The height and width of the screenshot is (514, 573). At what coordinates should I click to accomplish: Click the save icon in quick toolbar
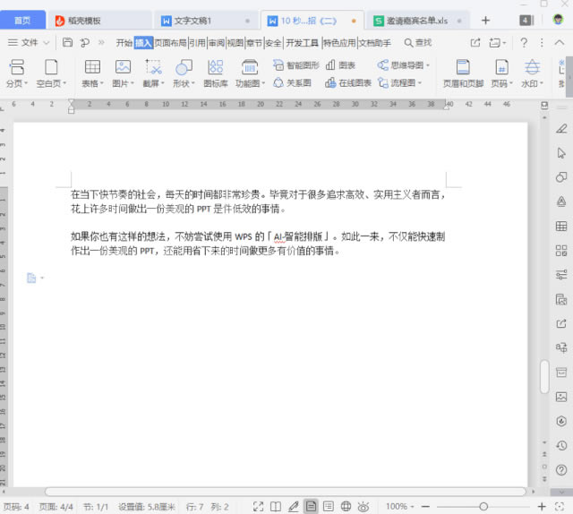point(68,43)
